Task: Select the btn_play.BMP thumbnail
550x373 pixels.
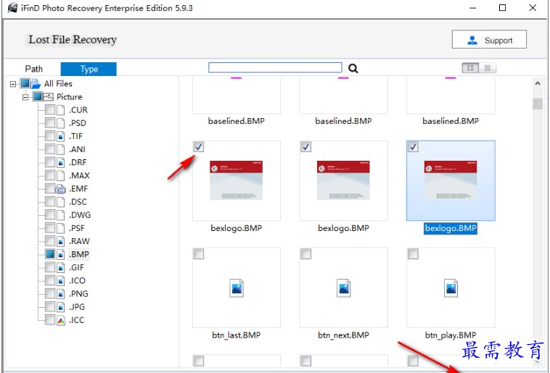Action: click(451, 288)
